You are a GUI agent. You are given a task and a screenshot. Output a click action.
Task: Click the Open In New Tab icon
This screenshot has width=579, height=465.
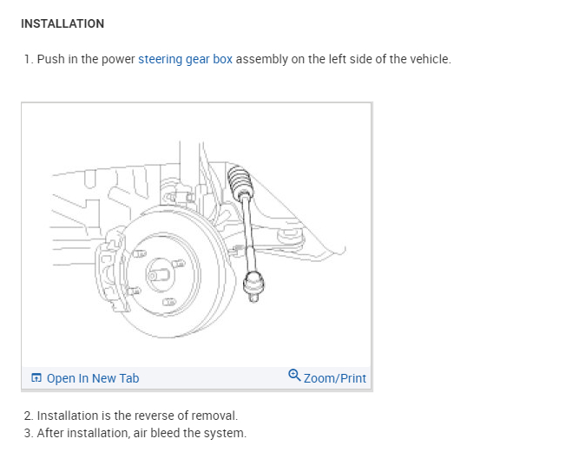[36, 378]
